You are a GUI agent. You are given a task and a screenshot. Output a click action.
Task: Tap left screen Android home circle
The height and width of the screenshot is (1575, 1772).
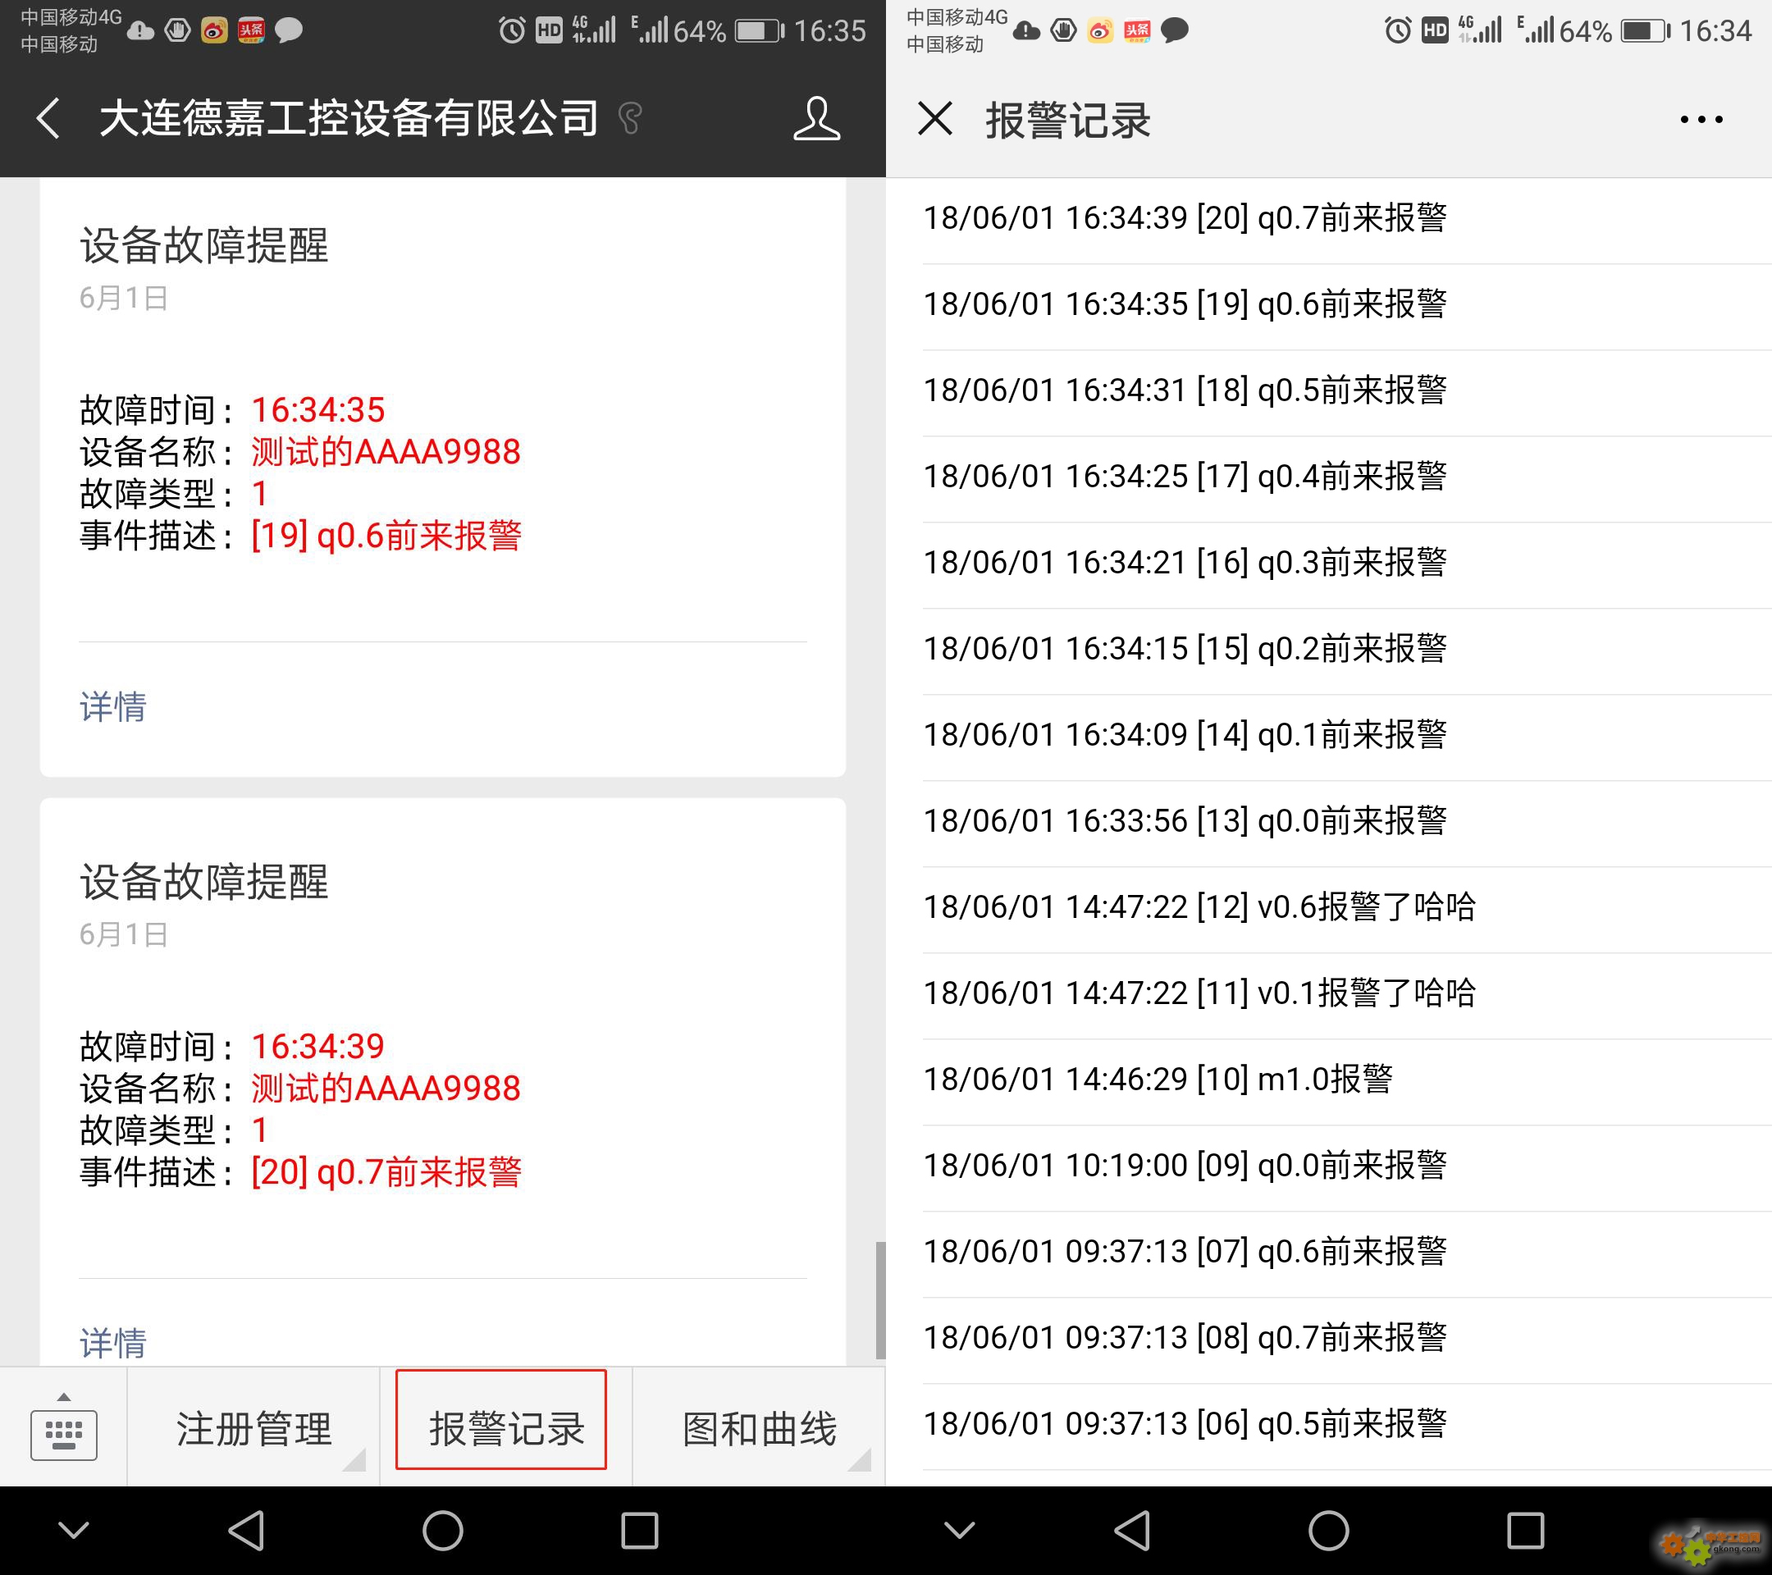pyautogui.click(x=442, y=1531)
